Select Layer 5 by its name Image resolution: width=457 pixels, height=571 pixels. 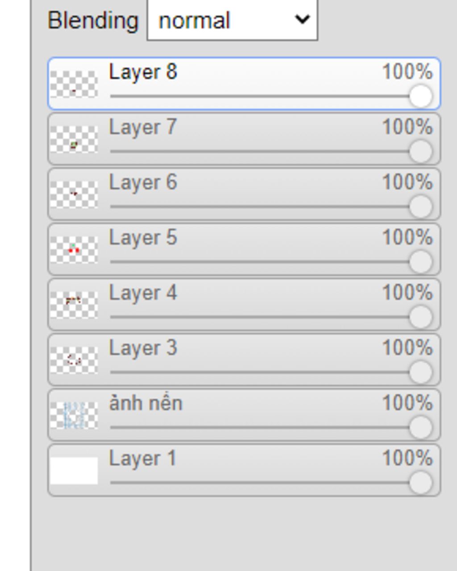coord(143,238)
